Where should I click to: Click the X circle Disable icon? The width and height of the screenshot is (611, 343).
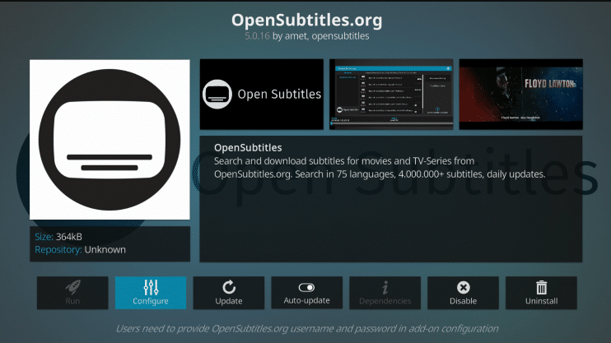[463, 287]
